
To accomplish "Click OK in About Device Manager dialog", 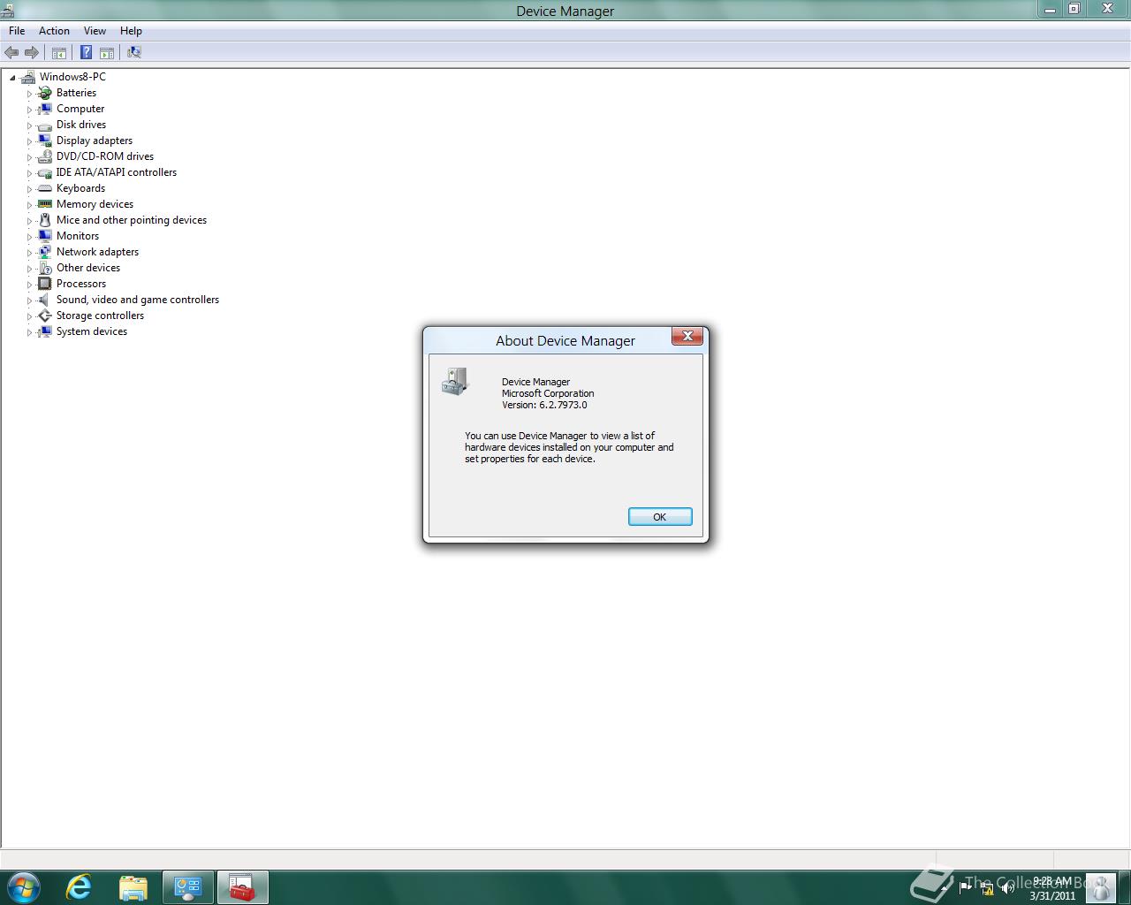I will tap(660, 517).
